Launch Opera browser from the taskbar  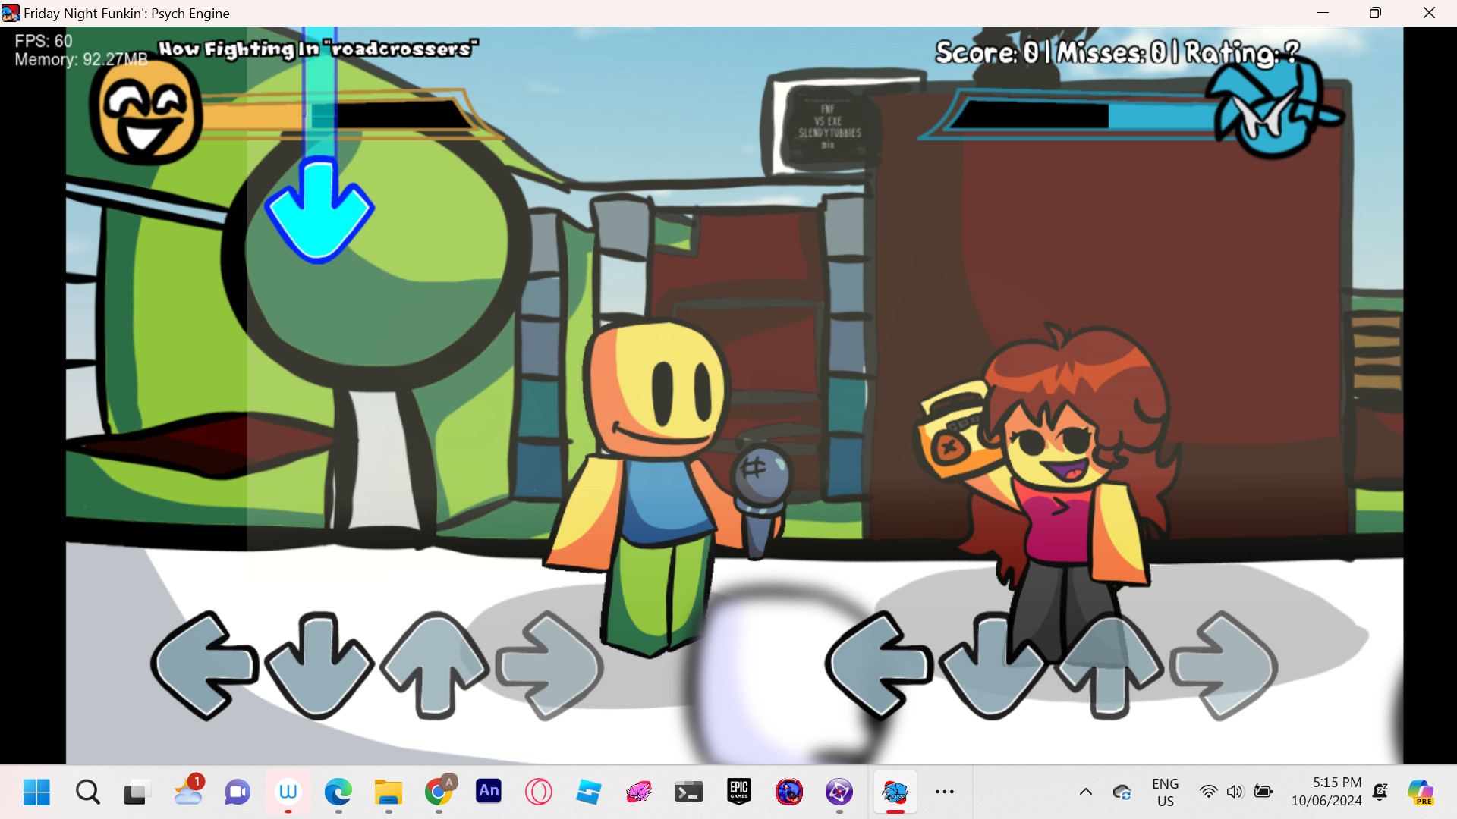[539, 792]
